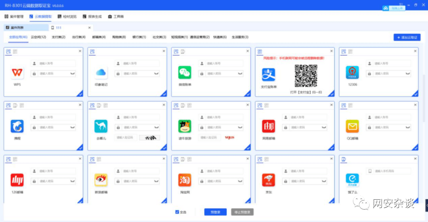This screenshot has height=222, width=428.
Task: Refresh the 去哪儿 captcha image
Action: [x=150, y=138]
